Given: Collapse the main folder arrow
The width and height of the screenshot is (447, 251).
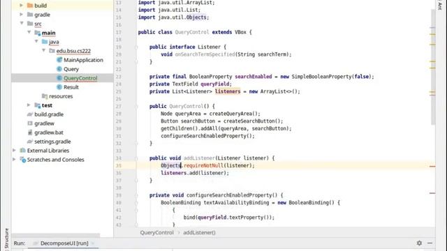Looking at the screenshot, I should pos(29,33).
